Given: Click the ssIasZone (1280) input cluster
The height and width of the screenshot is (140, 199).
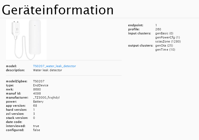Looking at the screenshot, I should tap(168, 41).
